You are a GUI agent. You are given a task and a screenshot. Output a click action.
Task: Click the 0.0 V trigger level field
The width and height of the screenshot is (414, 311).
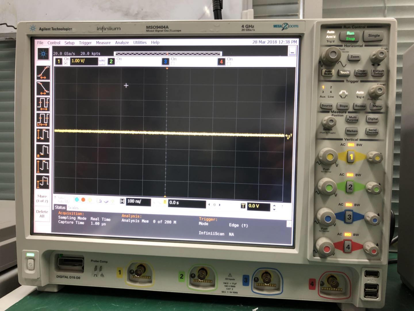click(x=259, y=206)
